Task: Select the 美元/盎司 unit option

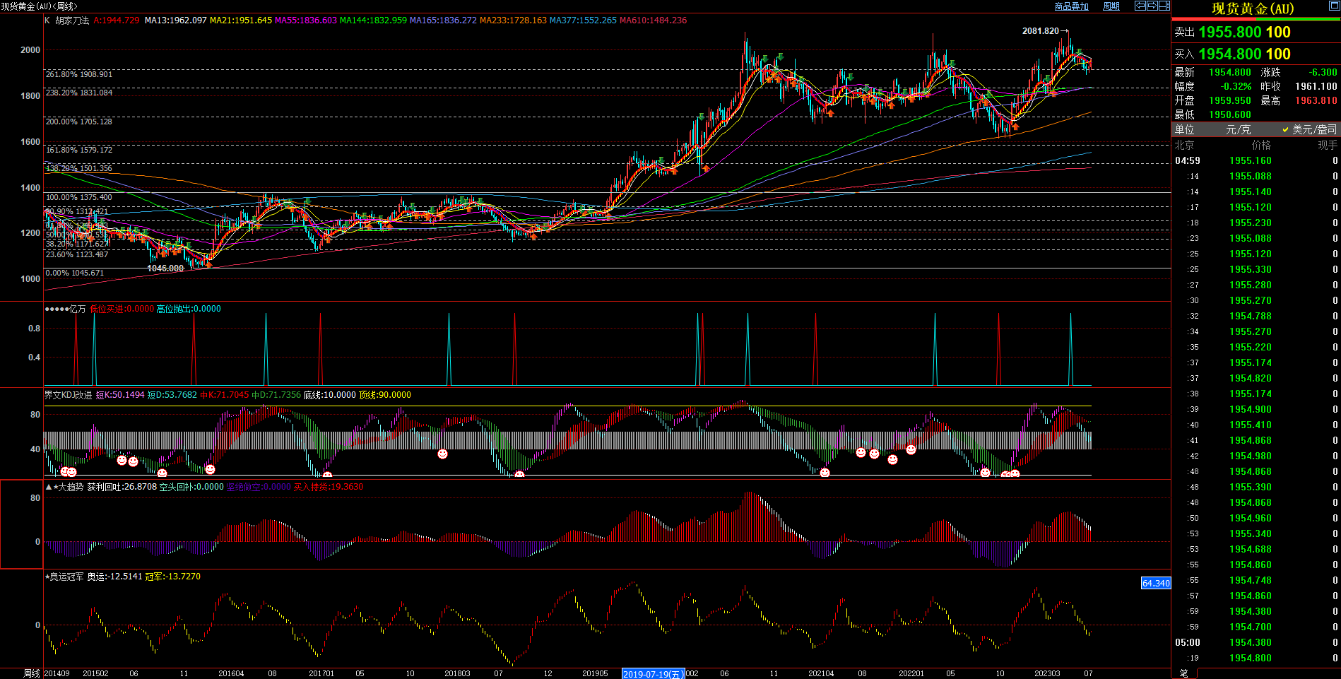Action: coord(1310,129)
